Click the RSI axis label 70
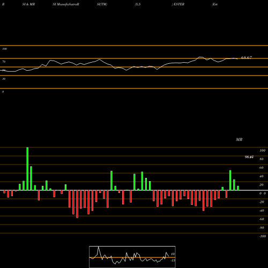The height and width of the screenshot is (268, 268). point(4,62)
